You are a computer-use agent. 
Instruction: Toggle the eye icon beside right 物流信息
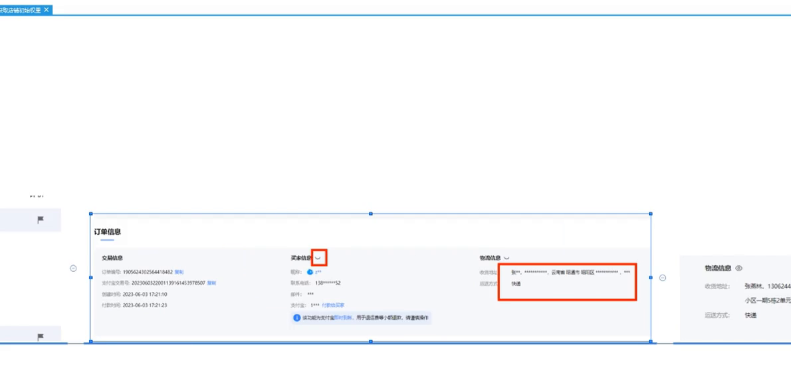[x=739, y=269]
